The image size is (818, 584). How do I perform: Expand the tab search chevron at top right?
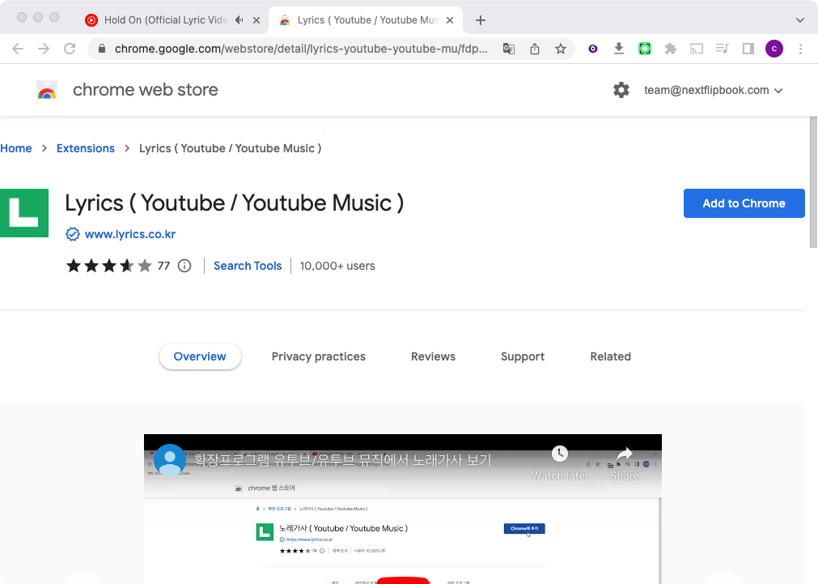tap(800, 19)
